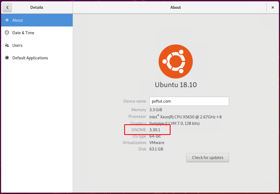Click the Disk label
The width and height of the screenshot is (280, 194).
point(142,149)
